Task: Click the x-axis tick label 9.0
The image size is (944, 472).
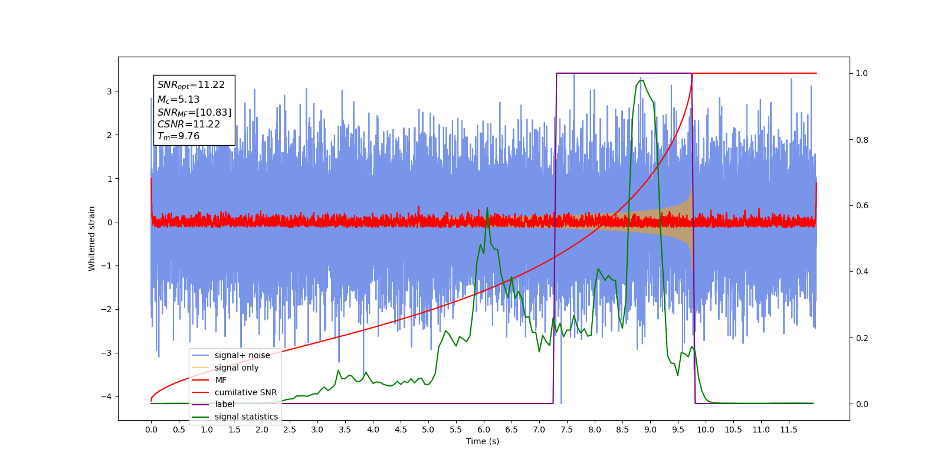Action: 650,430
